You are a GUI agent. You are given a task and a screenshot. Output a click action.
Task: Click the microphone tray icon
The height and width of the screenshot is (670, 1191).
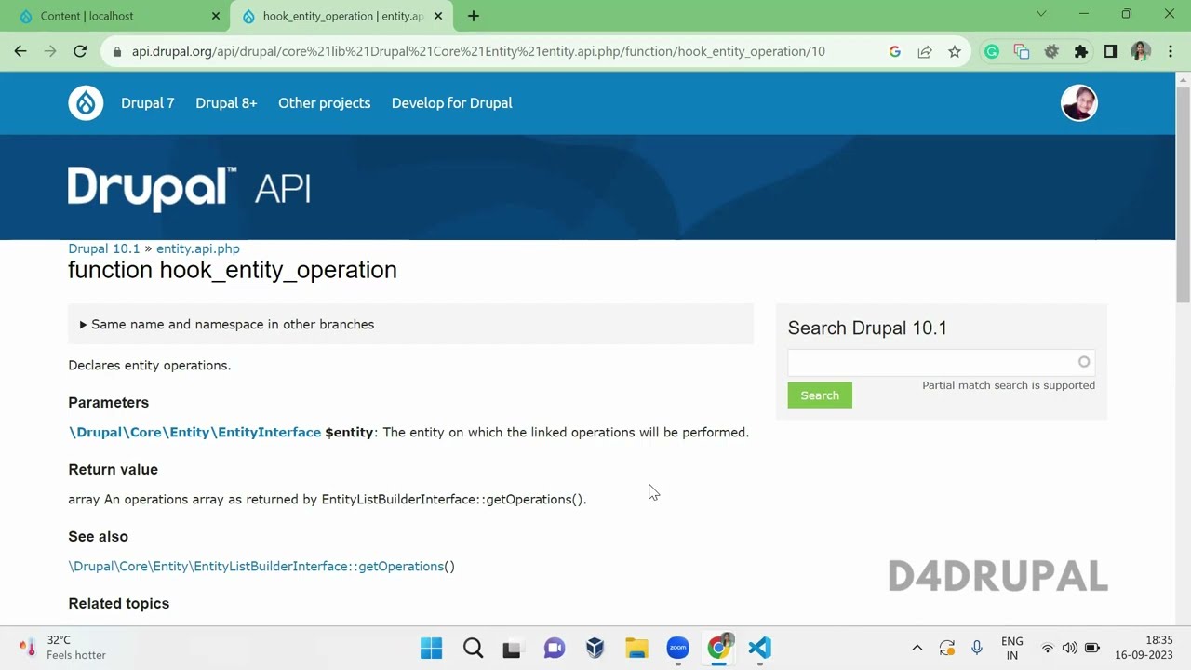click(x=976, y=648)
